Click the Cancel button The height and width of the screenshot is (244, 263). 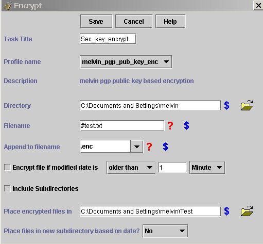tap(134, 22)
